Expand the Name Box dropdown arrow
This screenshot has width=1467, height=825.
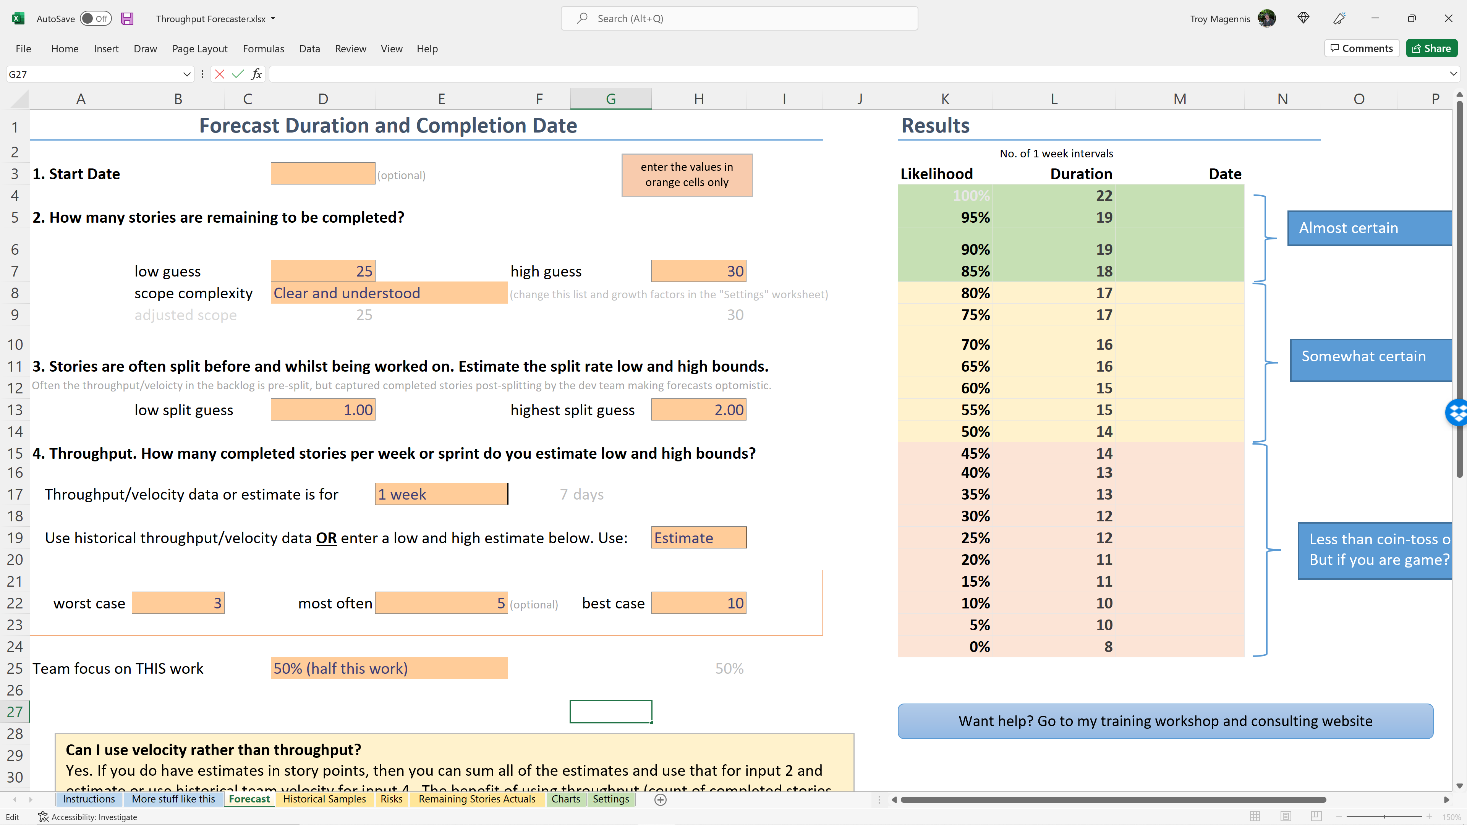point(186,74)
